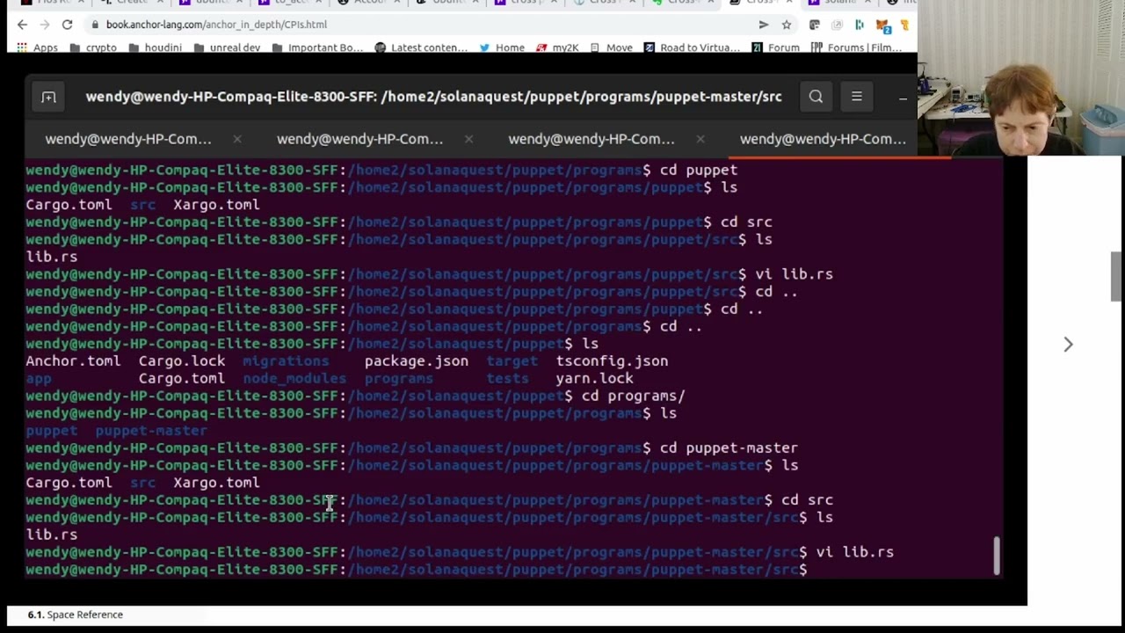
Task: Bookmark this page with the star icon
Action: click(787, 25)
